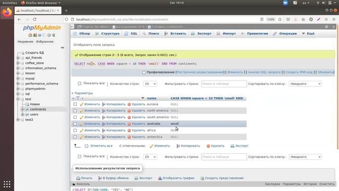Collapse the navigation panel link icon
This screenshot has width=339, height=191.
[63, 47]
